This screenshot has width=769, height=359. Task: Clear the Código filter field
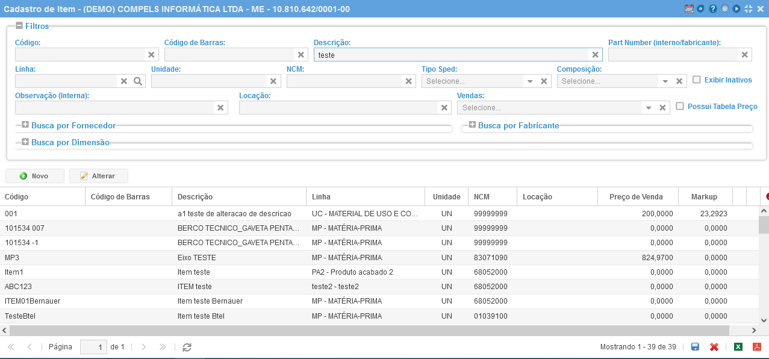(151, 55)
